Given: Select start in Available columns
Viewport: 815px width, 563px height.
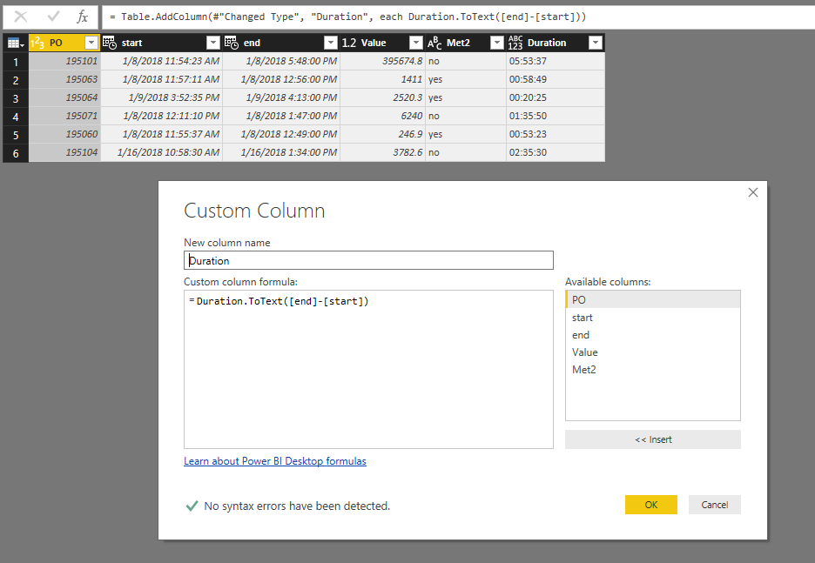Looking at the screenshot, I should 652,318.
